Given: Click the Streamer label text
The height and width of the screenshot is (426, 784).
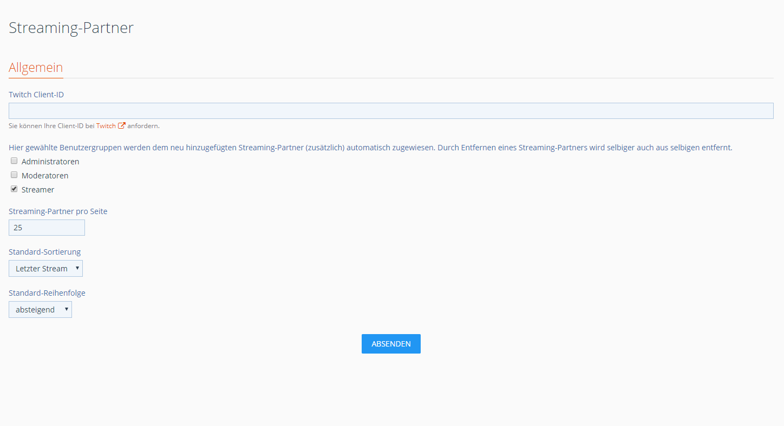Looking at the screenshot, I should pos(38,190).
